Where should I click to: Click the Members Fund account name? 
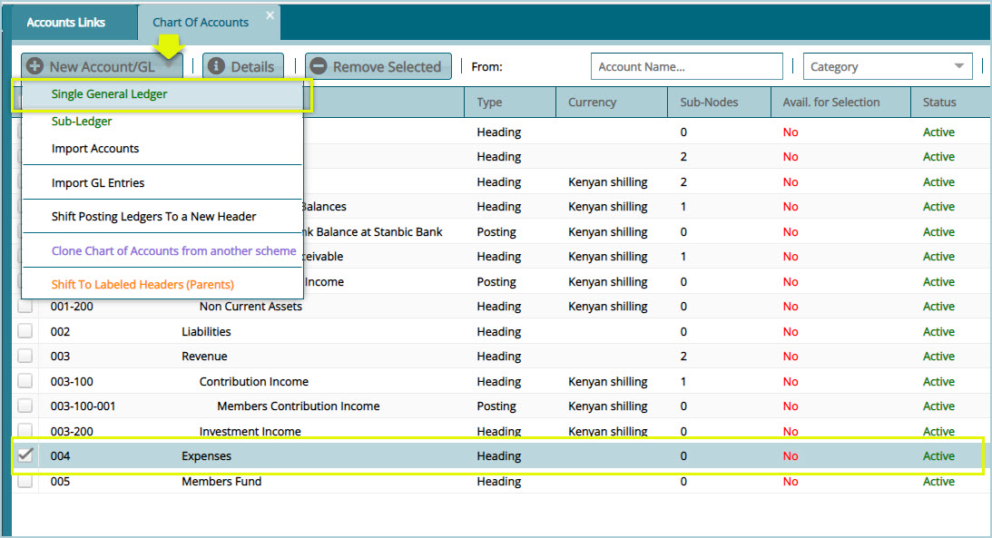click(221, 481)
